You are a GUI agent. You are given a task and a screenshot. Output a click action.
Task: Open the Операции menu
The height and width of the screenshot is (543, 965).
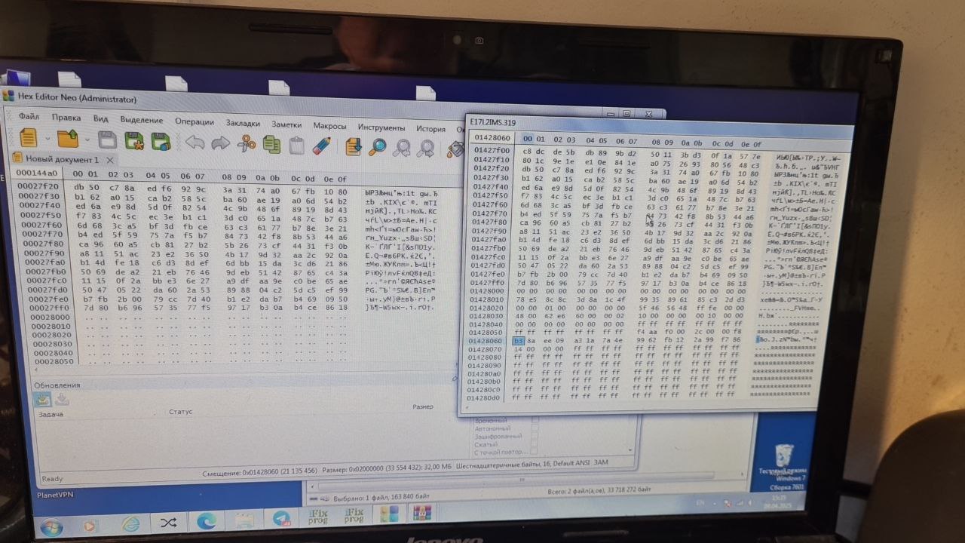pyautogui.click(x=195, y=121)
